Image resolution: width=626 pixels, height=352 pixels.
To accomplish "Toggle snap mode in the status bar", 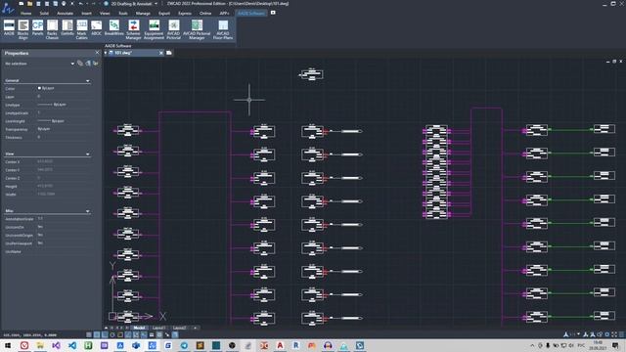I will (x=89, y=334).
